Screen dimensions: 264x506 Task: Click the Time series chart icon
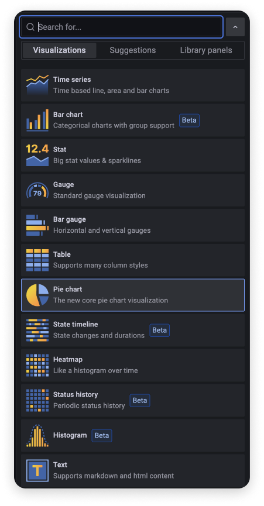point(37,85)
